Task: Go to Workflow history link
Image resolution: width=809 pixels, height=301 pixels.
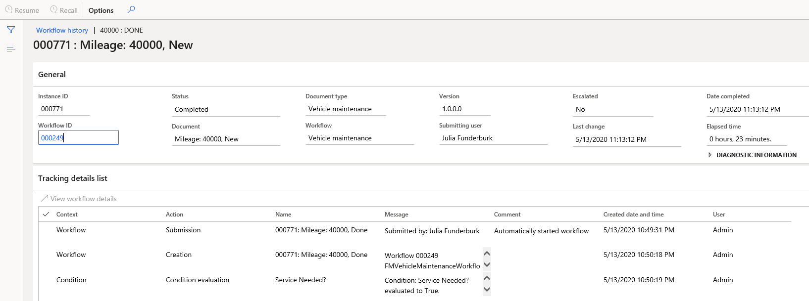Action: [x=62, y=30]
